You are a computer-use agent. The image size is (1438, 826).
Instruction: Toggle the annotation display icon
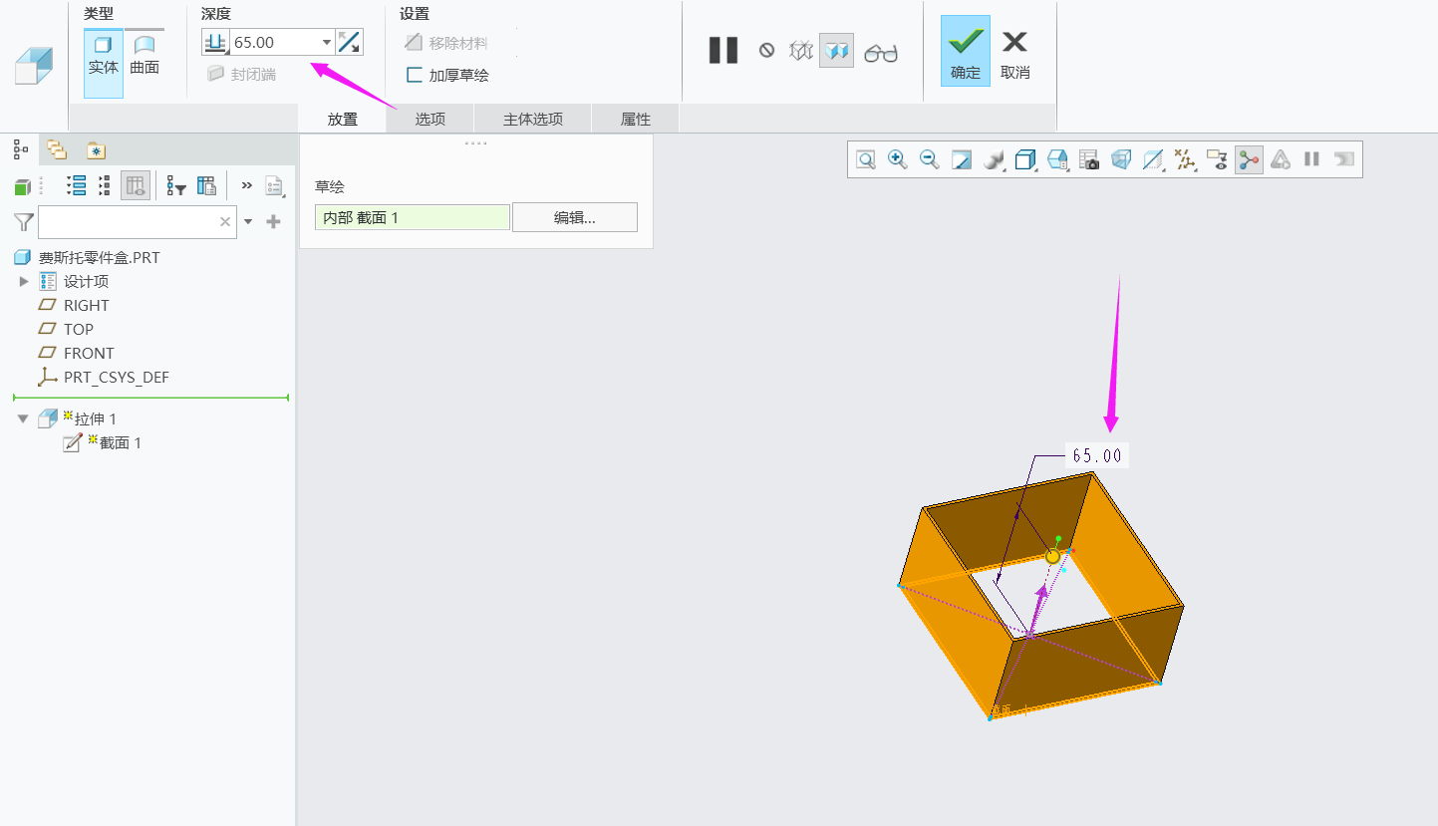tap(1217, 159)
